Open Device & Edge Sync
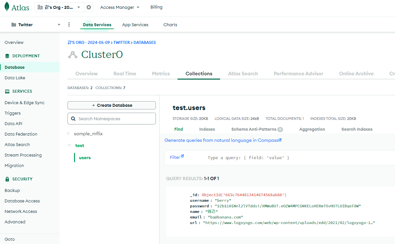Viewport: 395px width, 244px height. point(25,103)
